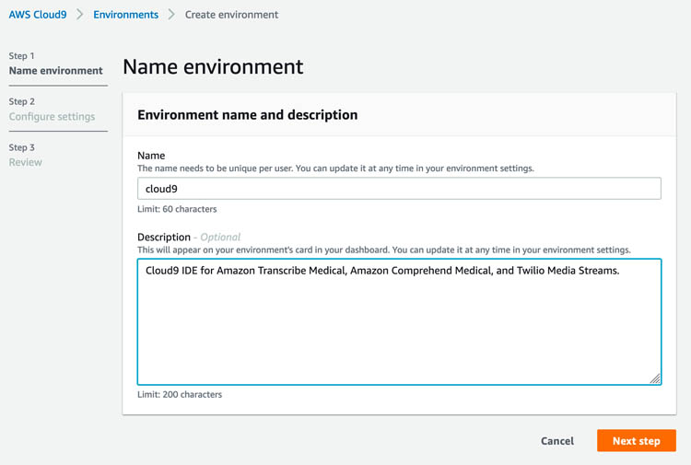
Task: Click the Name input field containing cloud9
Action: pyautogui.click(x=399, y=189)
